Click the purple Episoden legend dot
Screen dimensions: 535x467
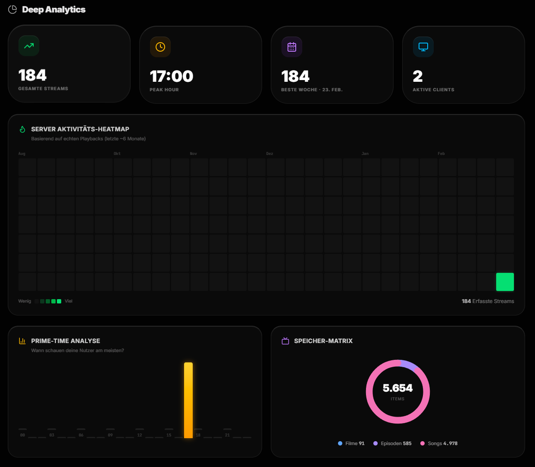point(375,443)
